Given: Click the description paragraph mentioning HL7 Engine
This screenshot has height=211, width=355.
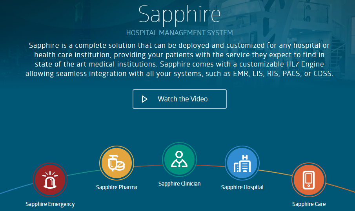Looking at the screenshot, I should tap(179, 60).
